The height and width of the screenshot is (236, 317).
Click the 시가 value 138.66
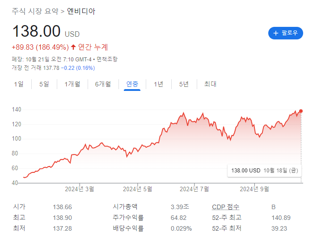point(62,207)
